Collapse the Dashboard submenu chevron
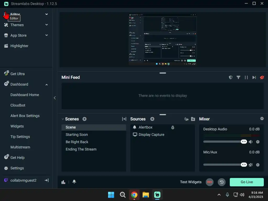 tap(47, 85)
